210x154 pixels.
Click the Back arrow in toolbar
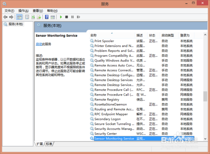pyautogui.click(x=5, y=17)
